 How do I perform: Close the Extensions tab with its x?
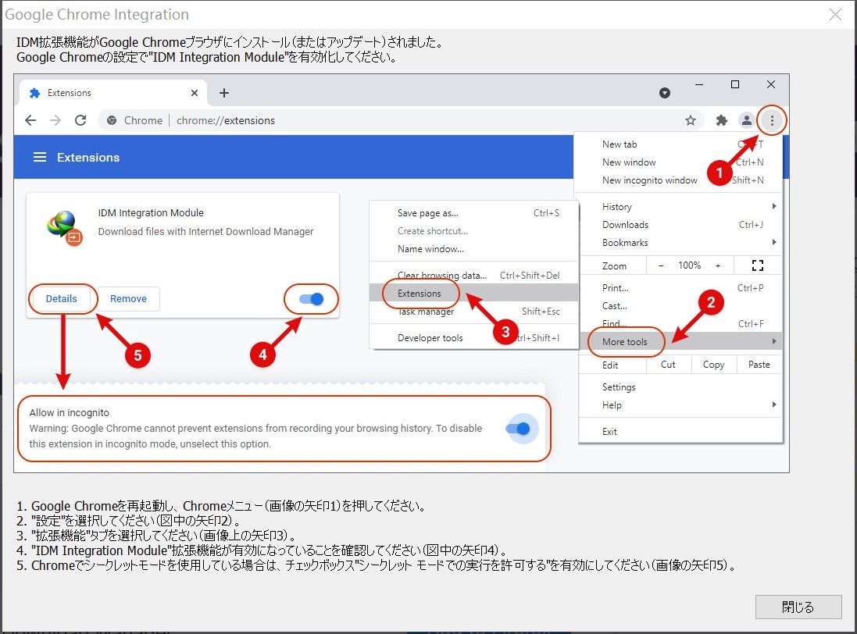194,93
